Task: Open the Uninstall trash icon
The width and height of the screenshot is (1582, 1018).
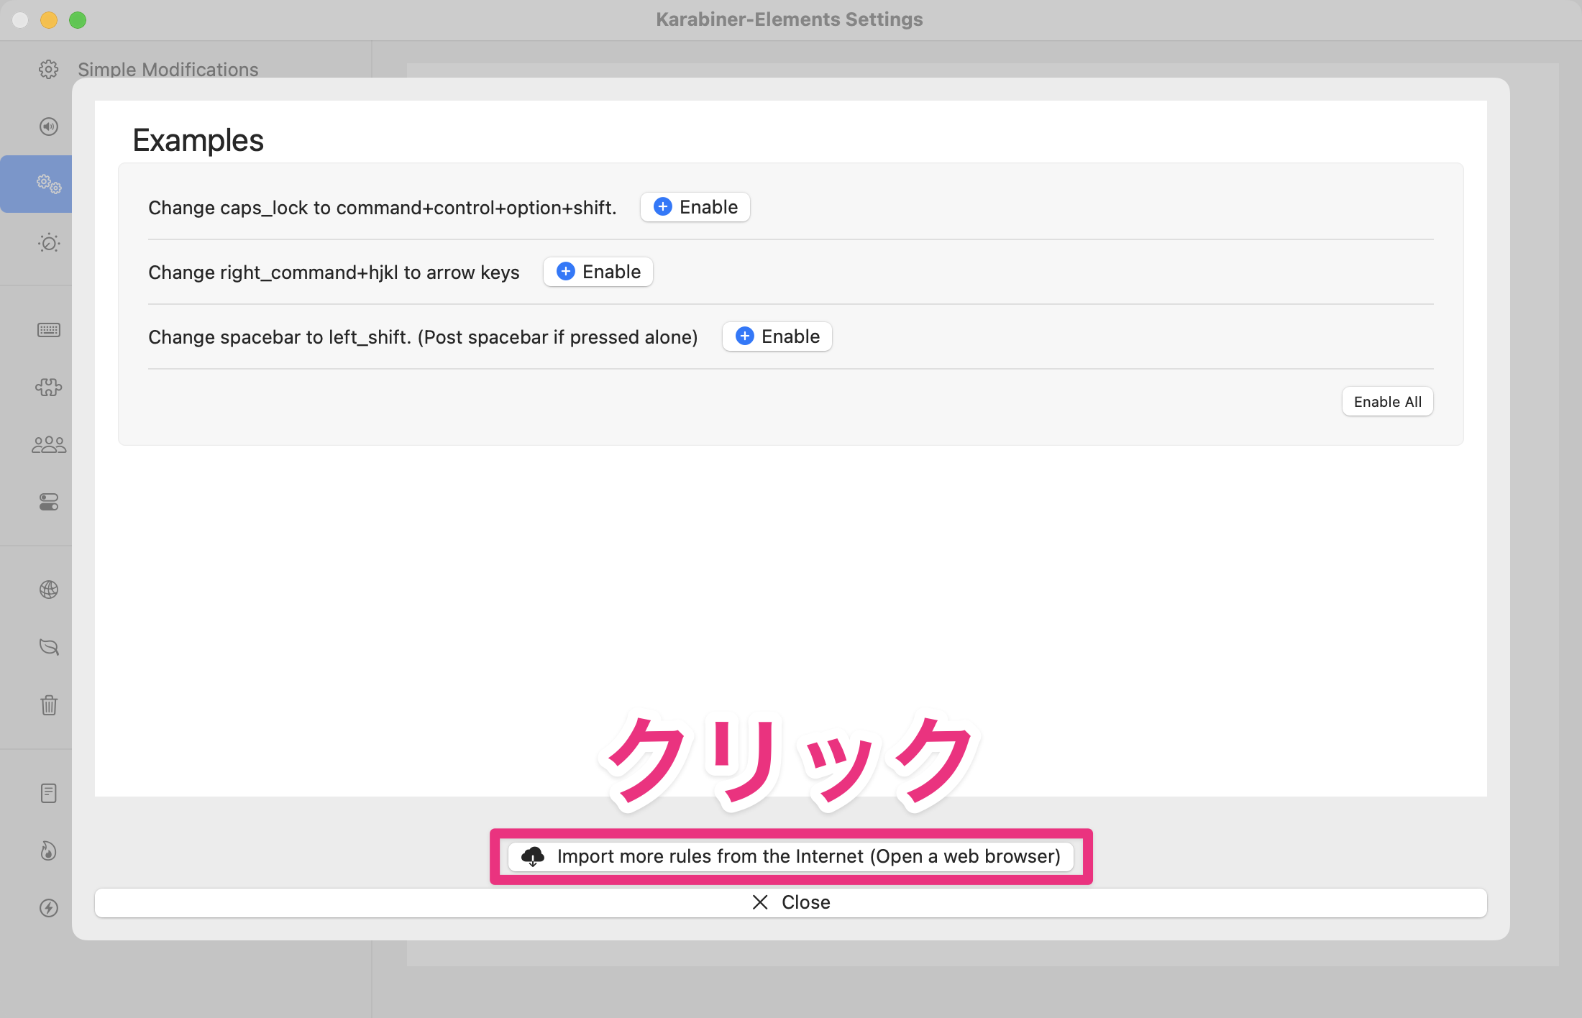Action: (47, 705)
